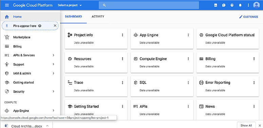Click the News card icon
The height and width of the screenshot is (128, 263).
coord(201,106)
